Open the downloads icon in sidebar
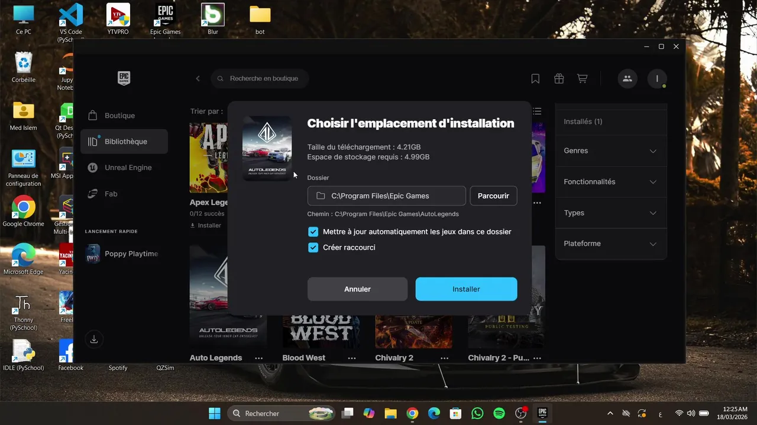 93,339
